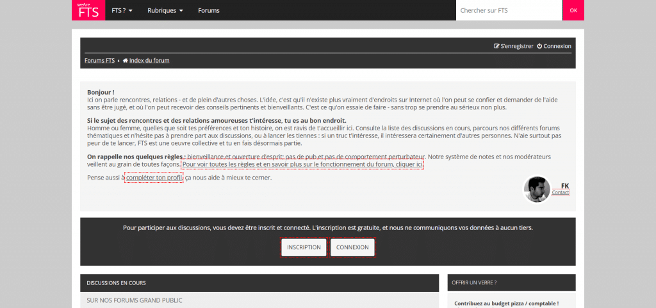This screenshot has height=308, width=656.
Task: Focus the Chercher sur FTS search field
Action: click(x=509, y=10)
